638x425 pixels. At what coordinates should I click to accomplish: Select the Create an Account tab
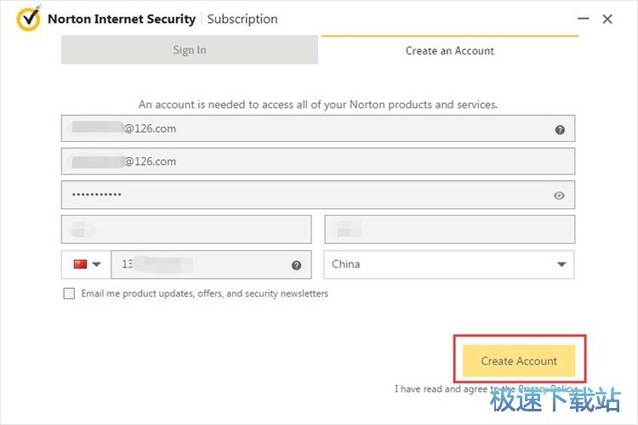[449, 50]
